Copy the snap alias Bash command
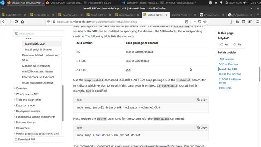This screenshot has height=147, width=261. click(202, 128)
